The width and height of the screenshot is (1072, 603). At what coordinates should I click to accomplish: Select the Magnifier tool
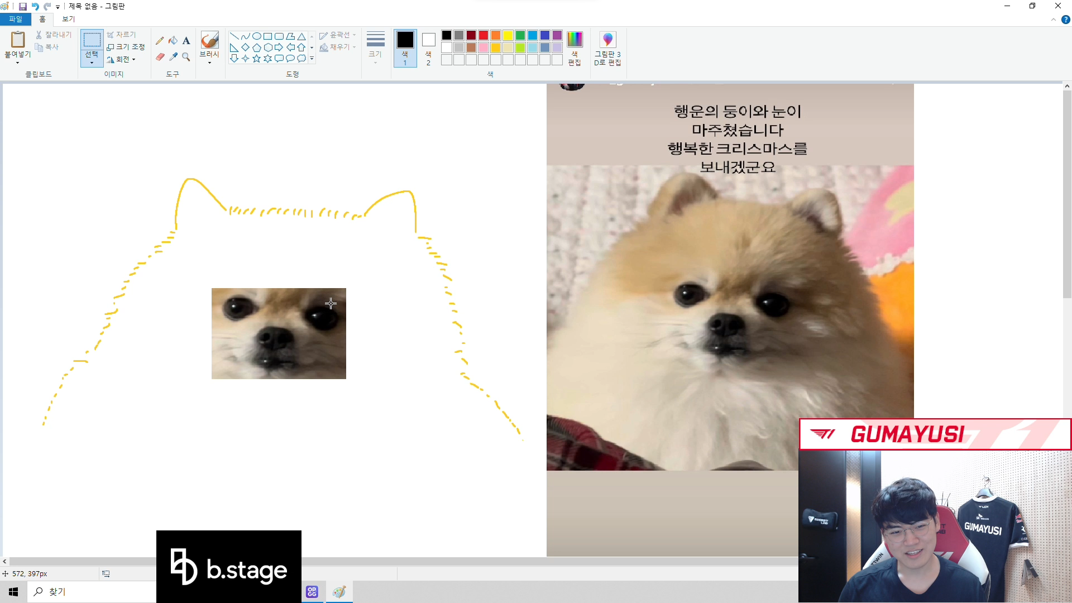[x=186, y=57]
